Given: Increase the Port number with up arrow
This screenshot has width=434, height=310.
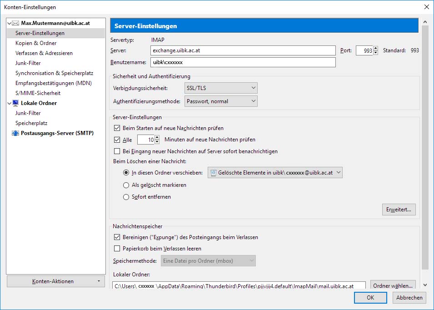Looking at the screenshot, I should coord(375,49).
